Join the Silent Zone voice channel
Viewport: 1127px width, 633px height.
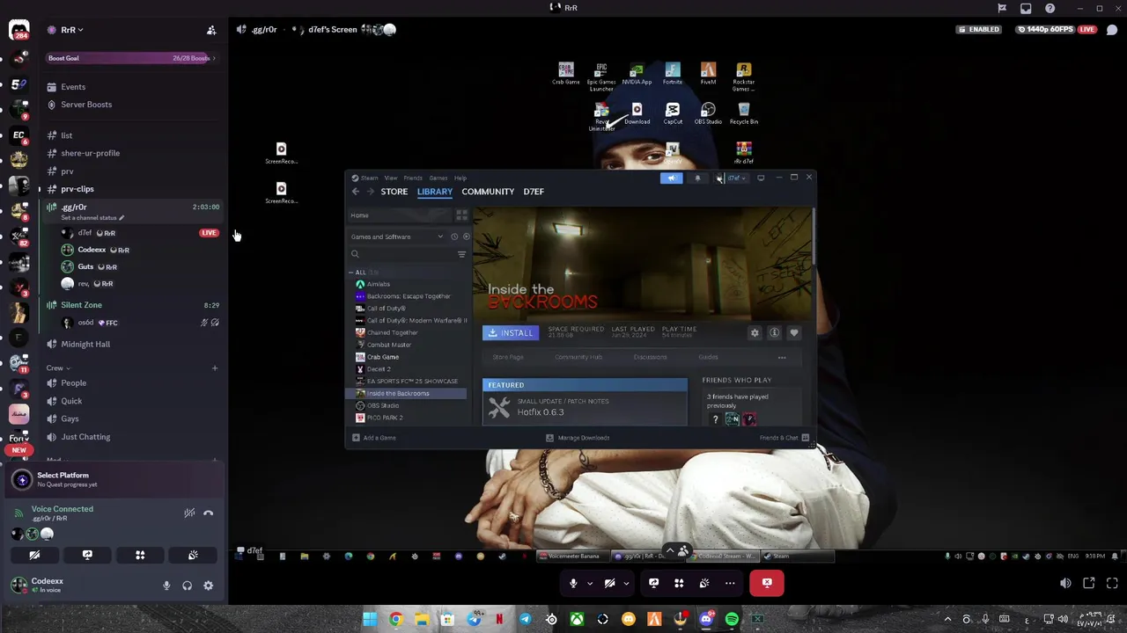pos(132,305)
